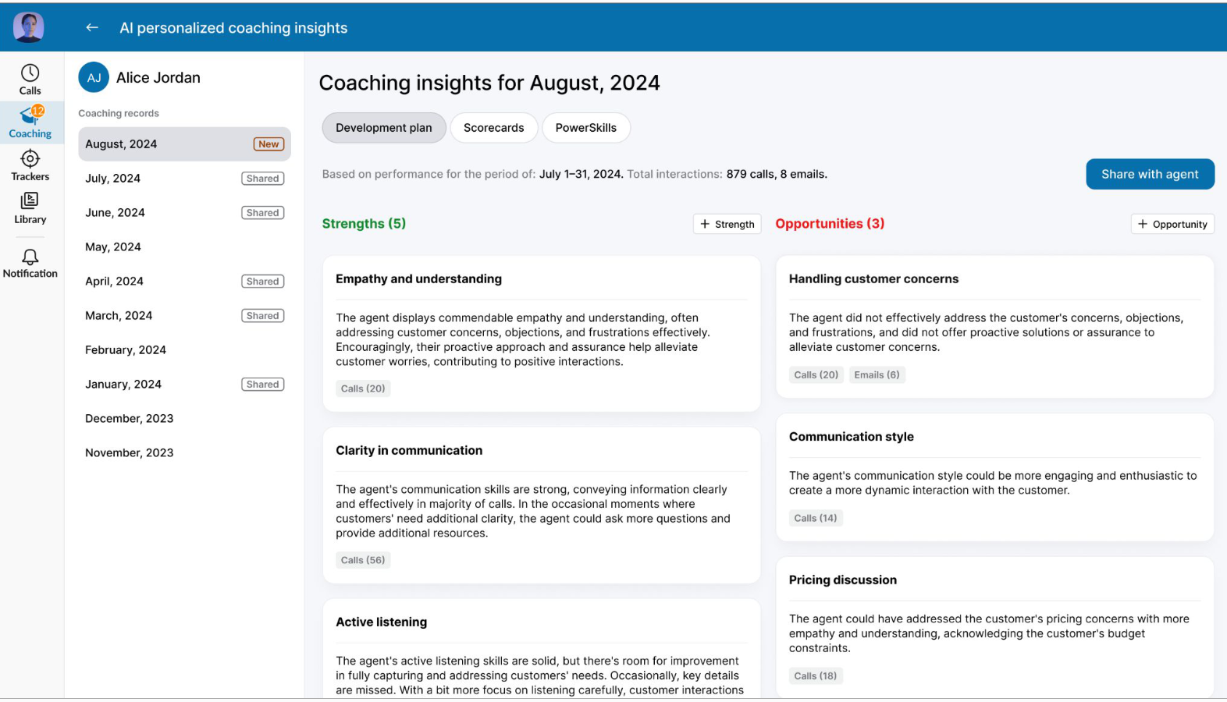Click Share with agent button

pos(1149,174)
